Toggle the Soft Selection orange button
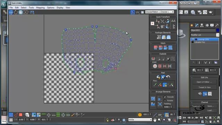 click(x=140, y=115)
